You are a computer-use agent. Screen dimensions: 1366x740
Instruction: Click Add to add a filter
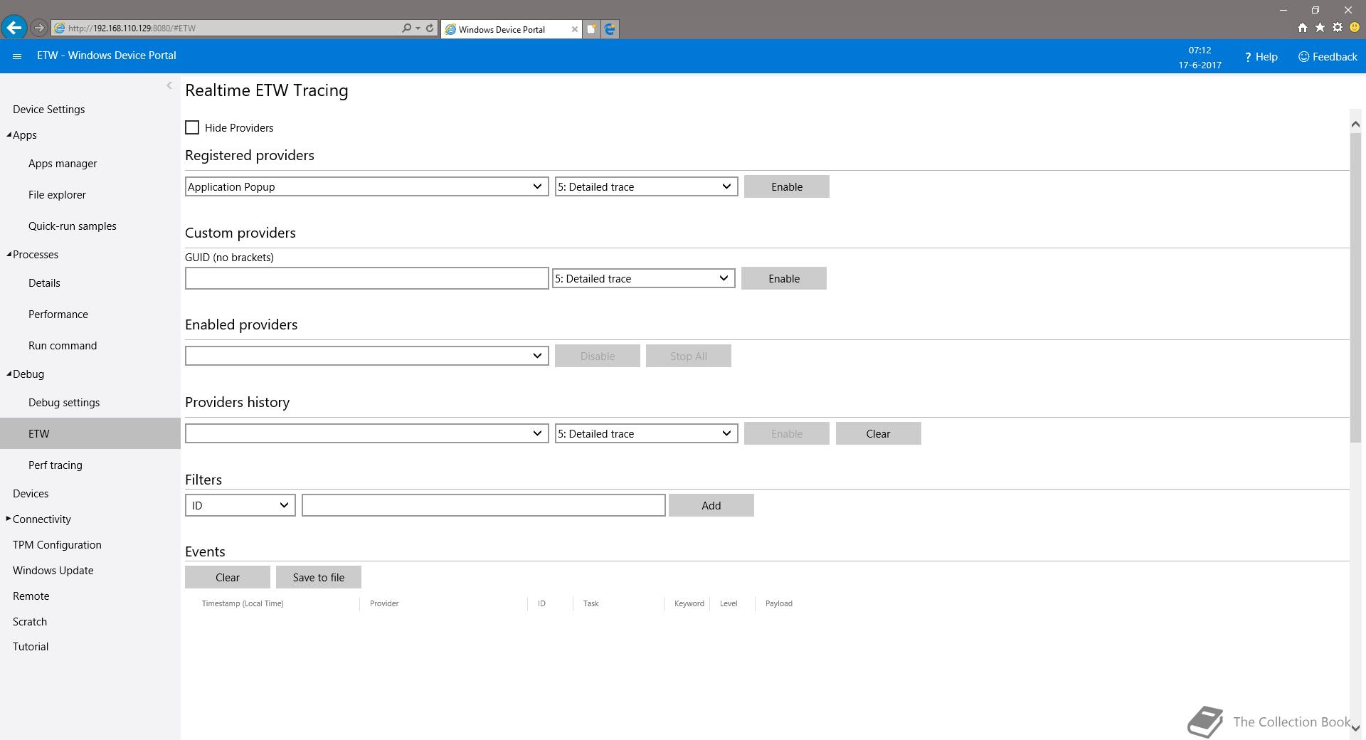pyautogui.click(x=711, y=505)
